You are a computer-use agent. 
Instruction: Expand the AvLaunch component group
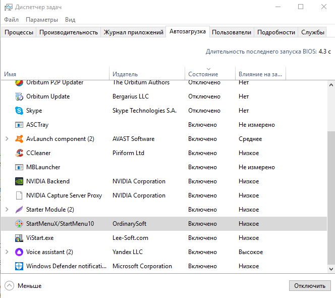coord(7,139)
